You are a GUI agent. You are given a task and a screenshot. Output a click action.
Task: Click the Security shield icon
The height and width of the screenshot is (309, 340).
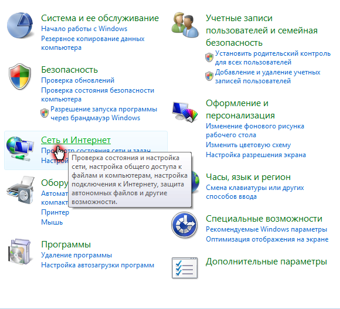coord(20,77)
